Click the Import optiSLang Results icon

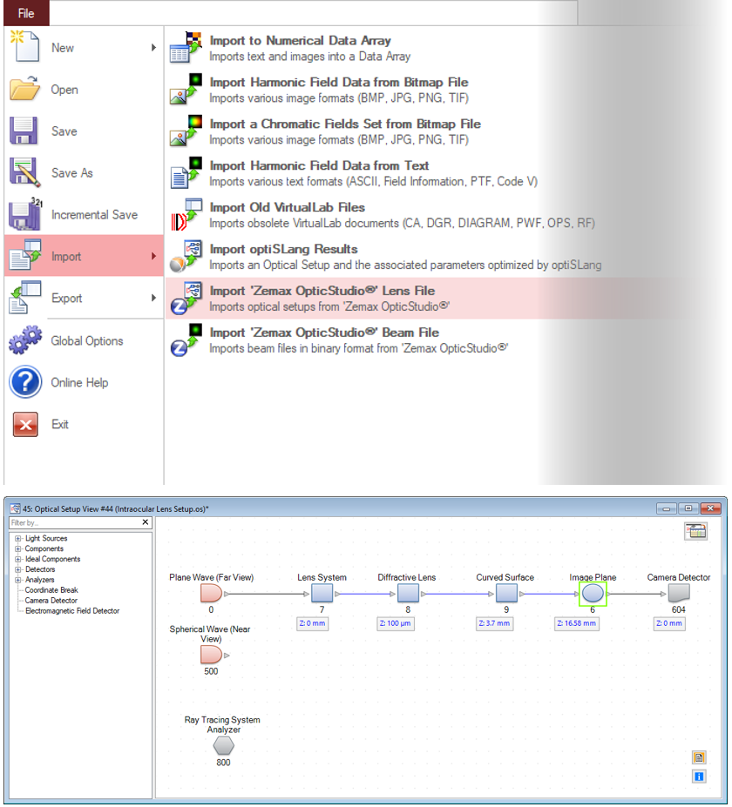pyautogui.click(x=186, y=256)
